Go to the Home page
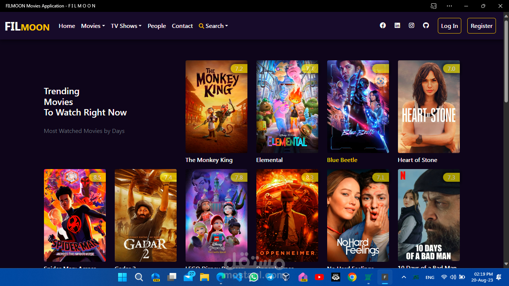The width and height of the screenshot is (509, 286). point(67,26)
